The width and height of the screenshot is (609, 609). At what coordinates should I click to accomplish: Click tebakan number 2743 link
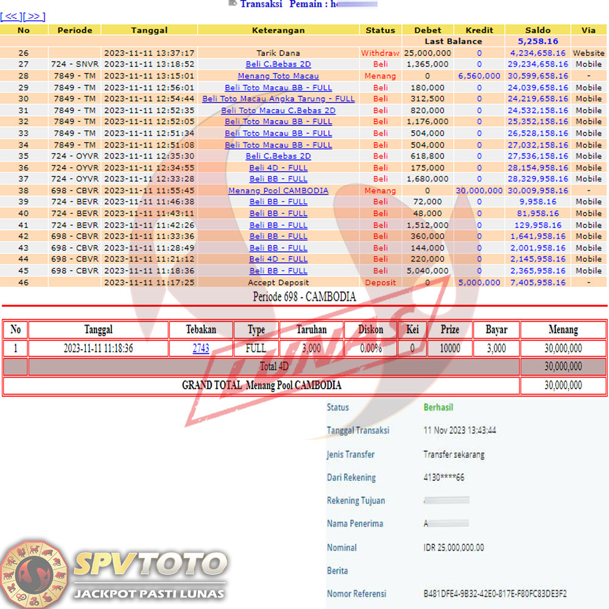pos(201,348)
